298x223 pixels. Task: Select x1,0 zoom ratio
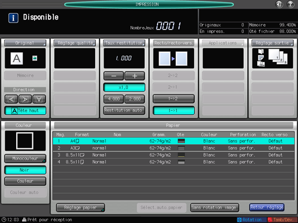[124, 87]
